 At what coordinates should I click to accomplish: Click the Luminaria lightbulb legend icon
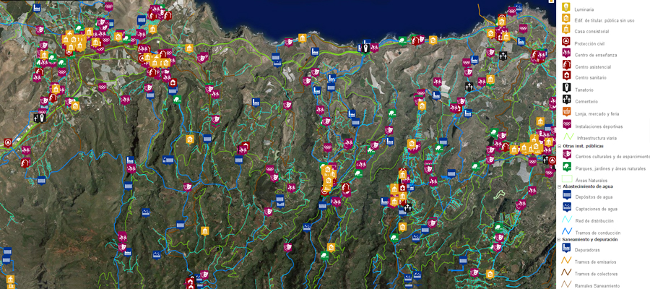tap(565, 7)
